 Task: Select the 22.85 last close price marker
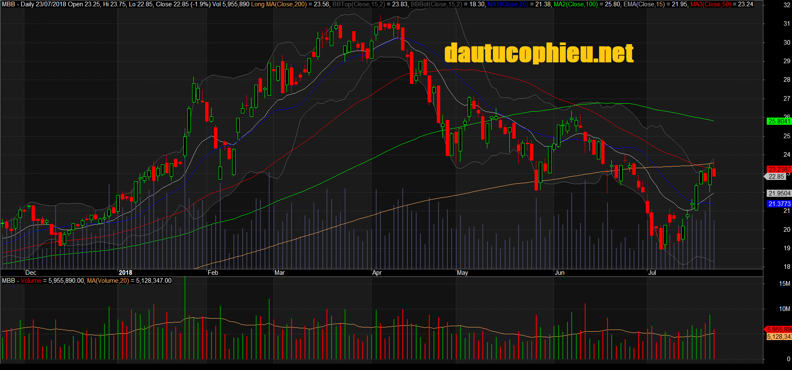tap(776, 177)
